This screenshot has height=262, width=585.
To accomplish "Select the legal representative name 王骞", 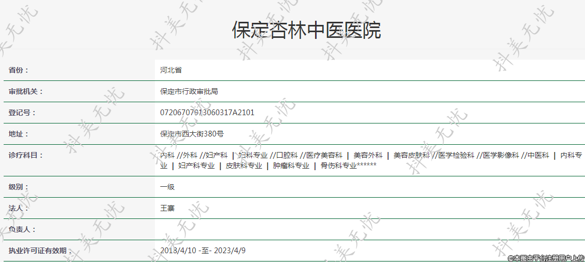I will (167, 208).
